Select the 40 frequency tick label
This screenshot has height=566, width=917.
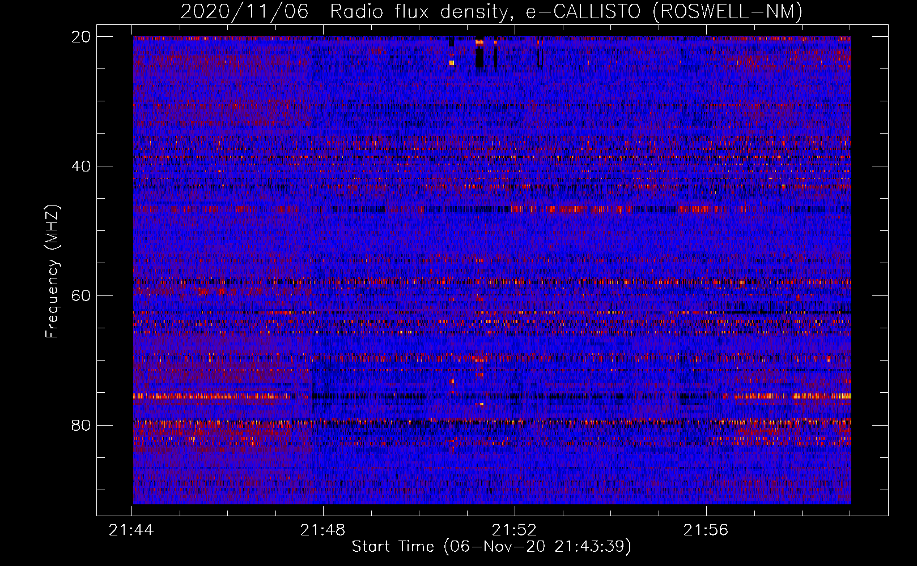pos(81,166)
